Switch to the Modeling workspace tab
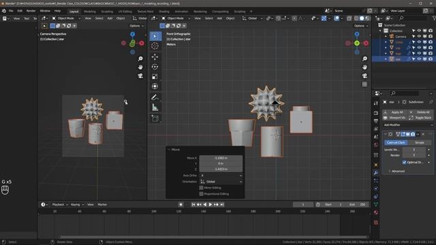 pyautogui.click(x=89, y=12)
